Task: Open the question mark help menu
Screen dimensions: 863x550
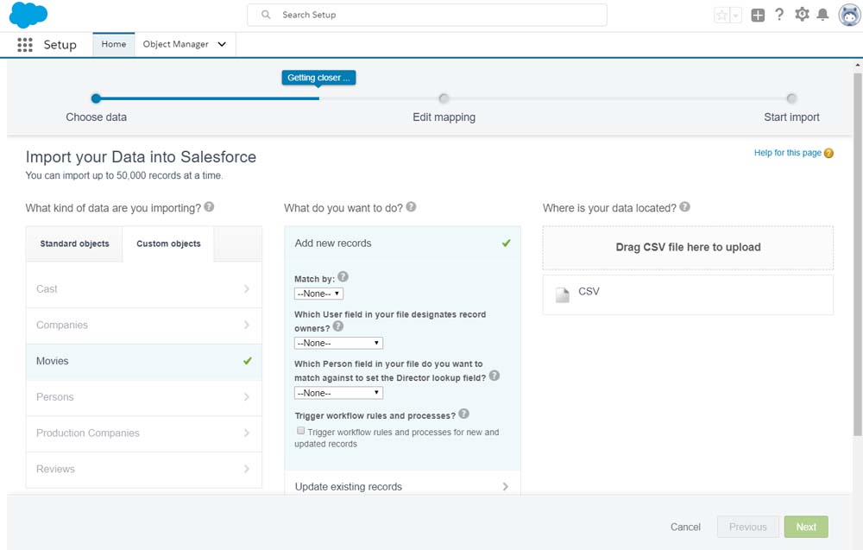Action: pos(779,15)
